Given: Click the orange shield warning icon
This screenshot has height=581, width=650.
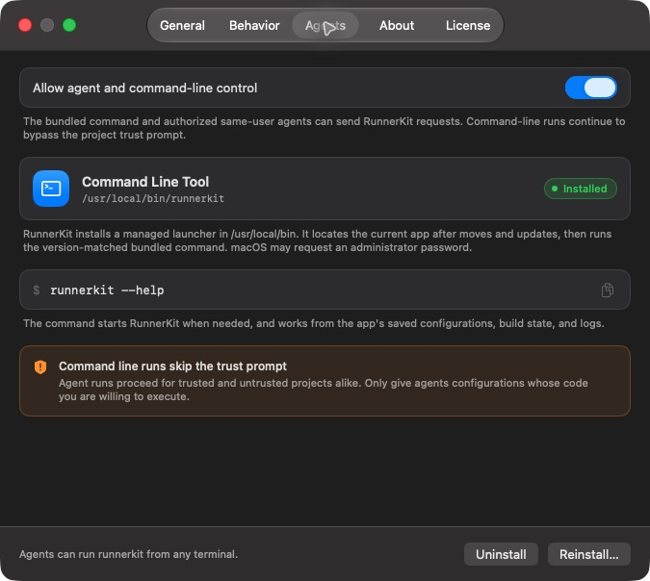Looking at the screenshot, I should click(x=40, y=366).
